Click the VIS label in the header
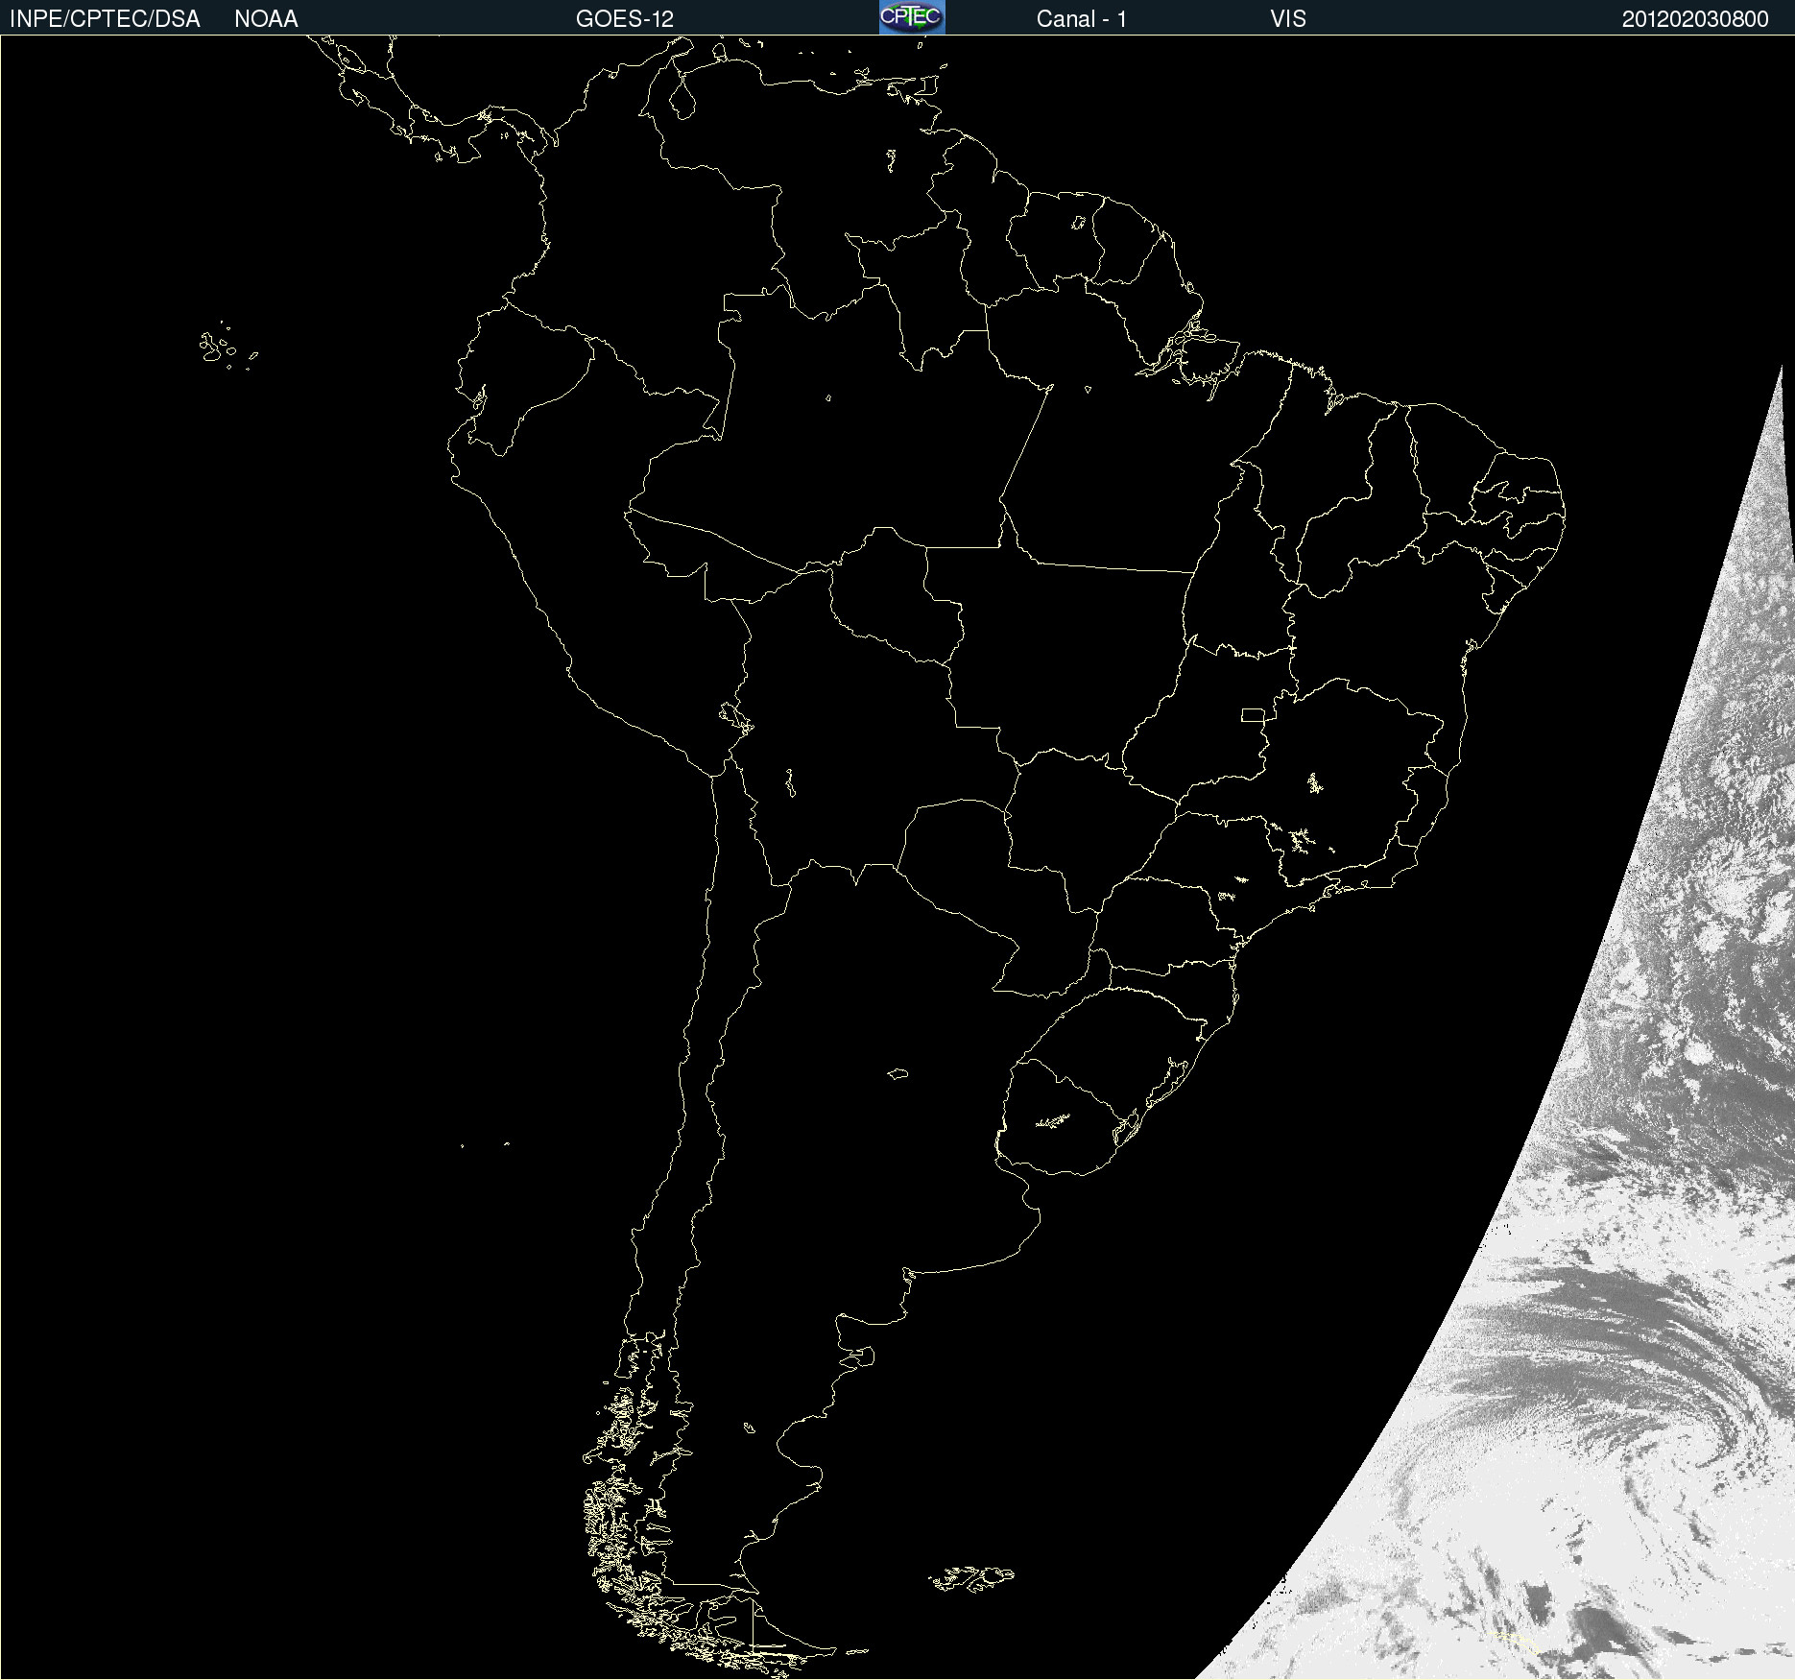The width and height of the screenshot is (1795, 1680). tap(1288, 19)
